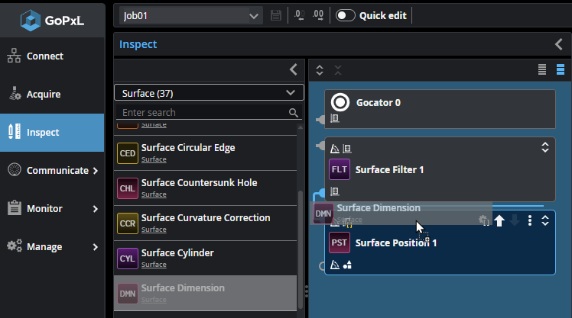
Task: Open the three-dot menu on Surface Position 1
Action: click(x=530, y=220)
